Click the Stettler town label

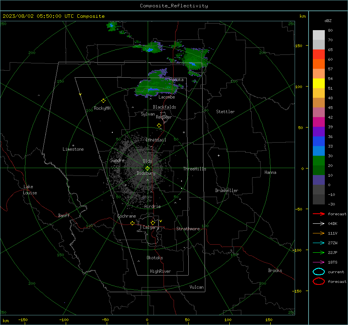click(x=225, y=112)
